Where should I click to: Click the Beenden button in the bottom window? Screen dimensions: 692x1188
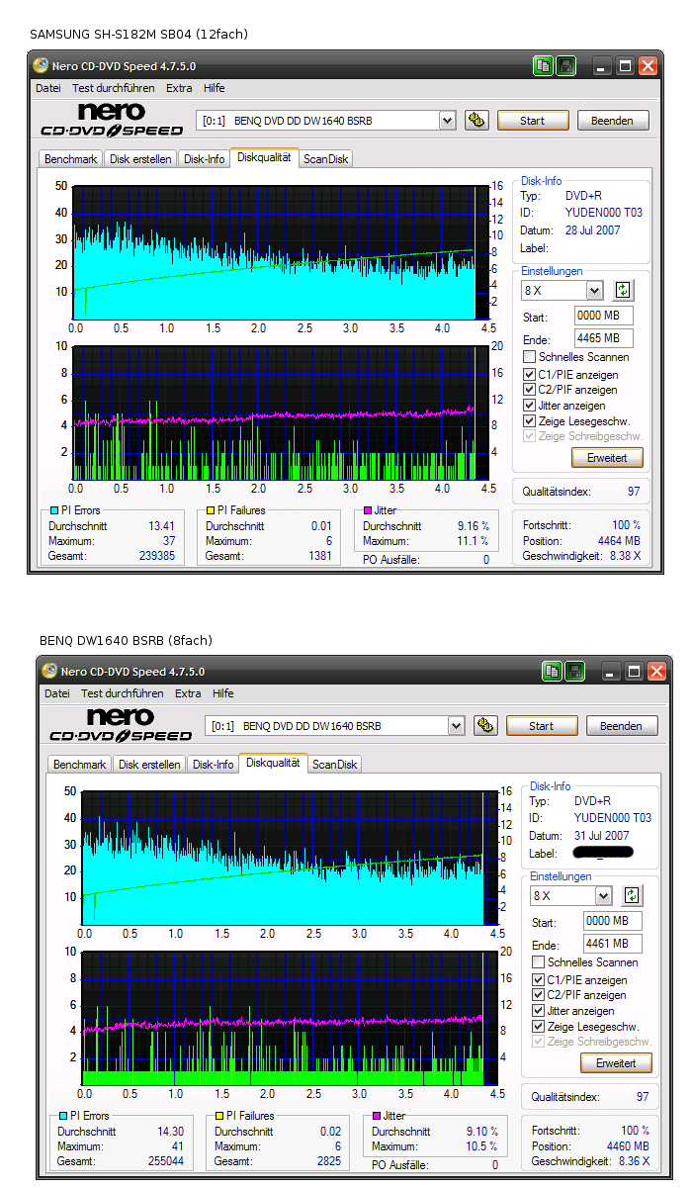pyautogui.click(x=622, y=726)
